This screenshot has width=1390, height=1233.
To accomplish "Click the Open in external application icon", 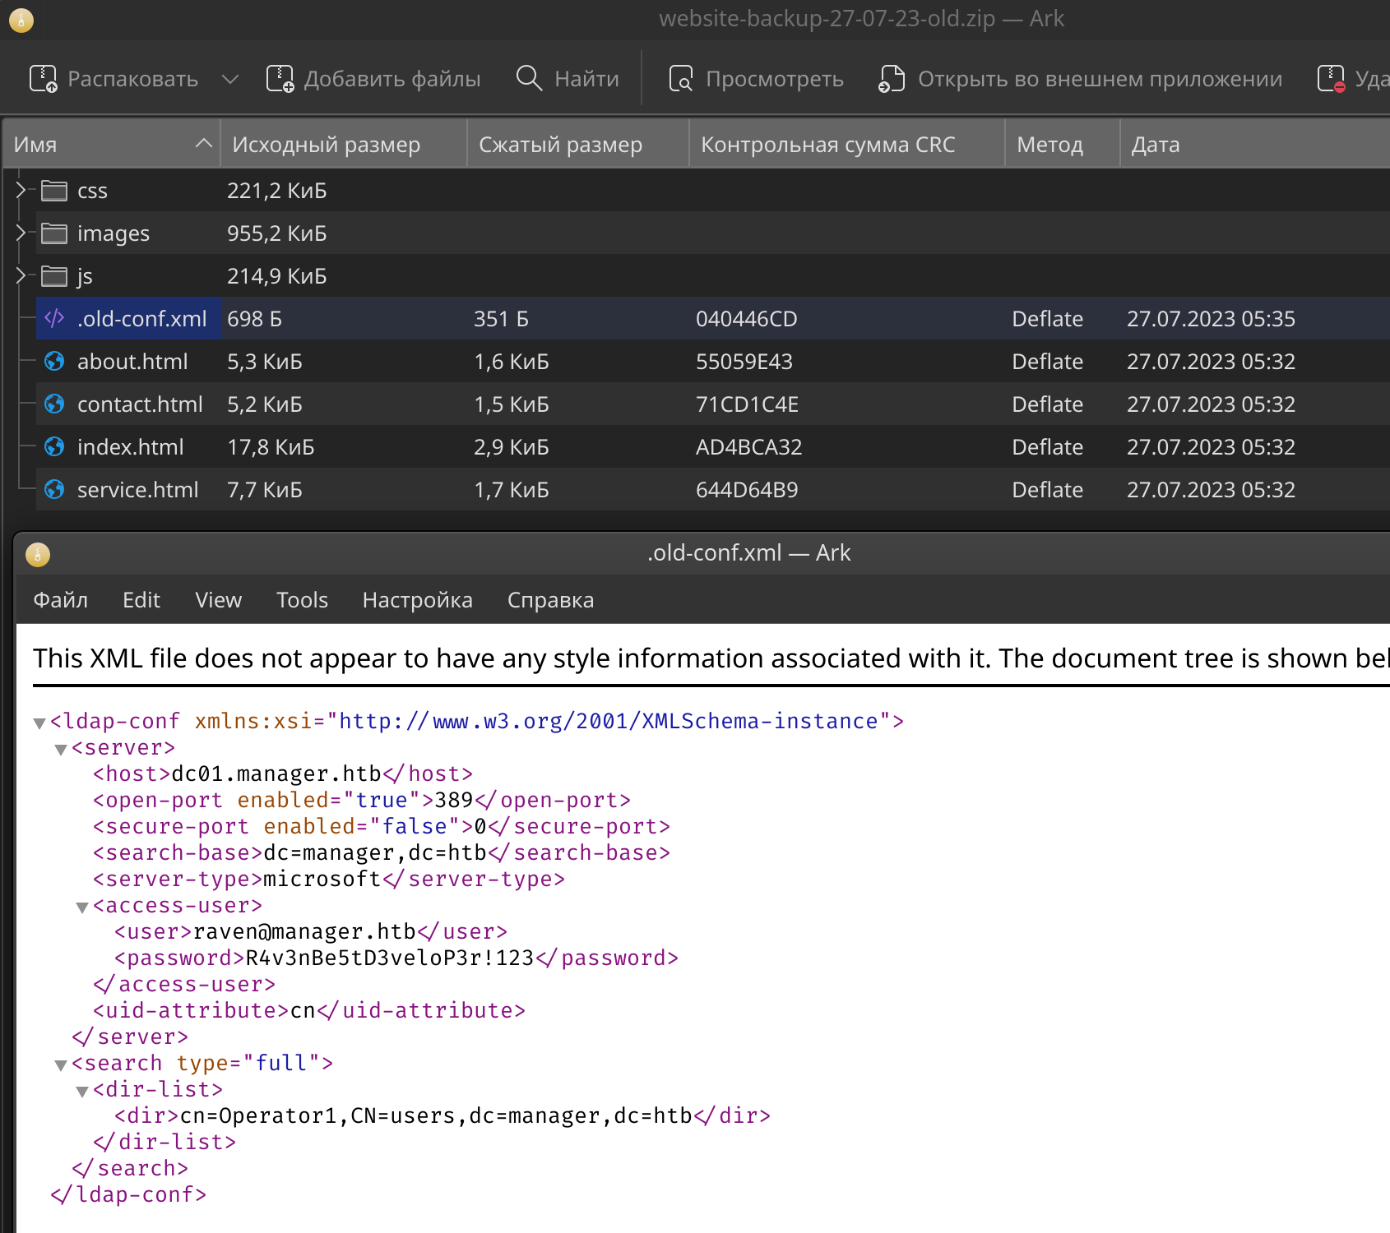I will click(x=892, y=79).
